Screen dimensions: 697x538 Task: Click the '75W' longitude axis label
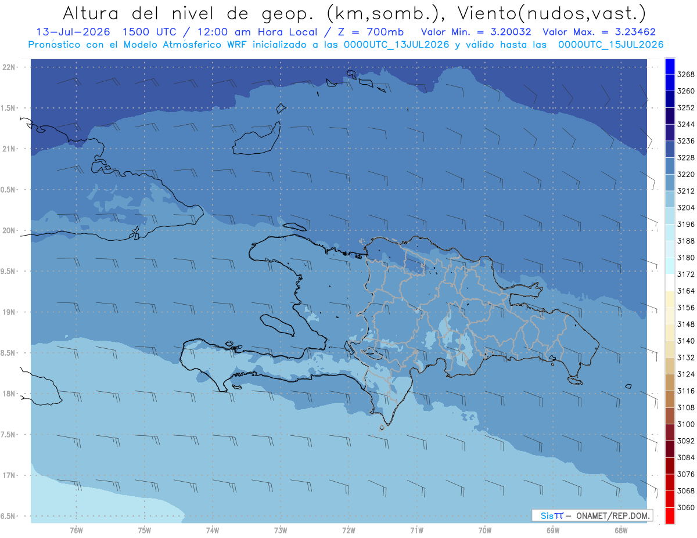pos(144,530)
